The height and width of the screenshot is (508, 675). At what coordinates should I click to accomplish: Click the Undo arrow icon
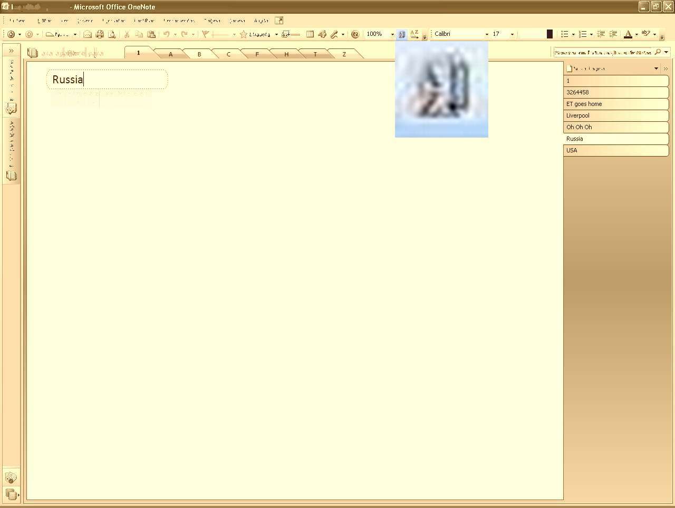(167, 34)
